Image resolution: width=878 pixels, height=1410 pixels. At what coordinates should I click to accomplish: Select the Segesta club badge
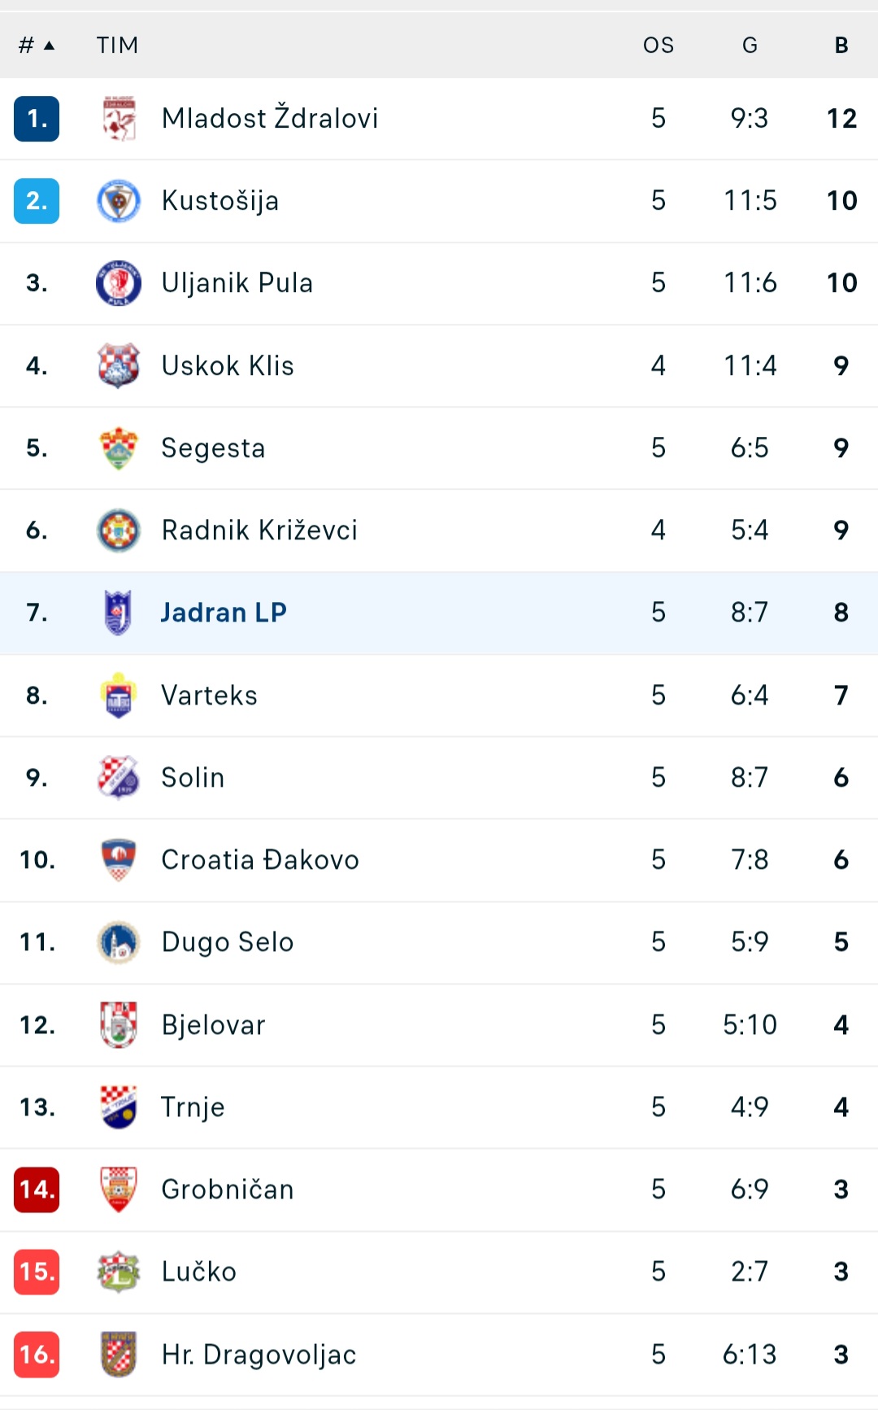click(119, 448)
